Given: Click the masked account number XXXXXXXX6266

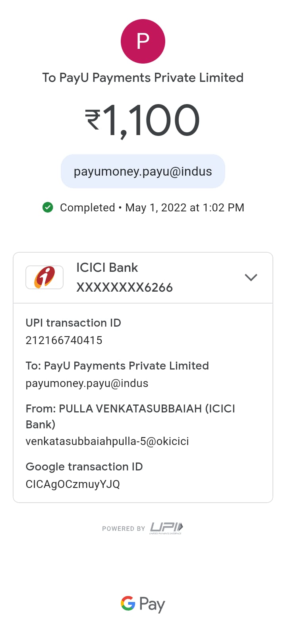Looking at the screenshot, I should click(x=124, y=287).
